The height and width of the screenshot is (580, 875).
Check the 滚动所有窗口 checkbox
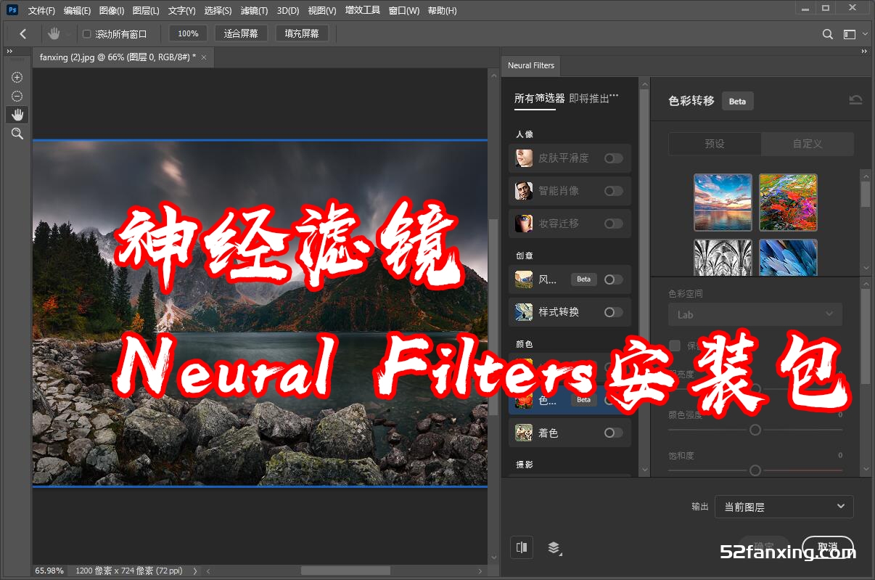point(87,34)
